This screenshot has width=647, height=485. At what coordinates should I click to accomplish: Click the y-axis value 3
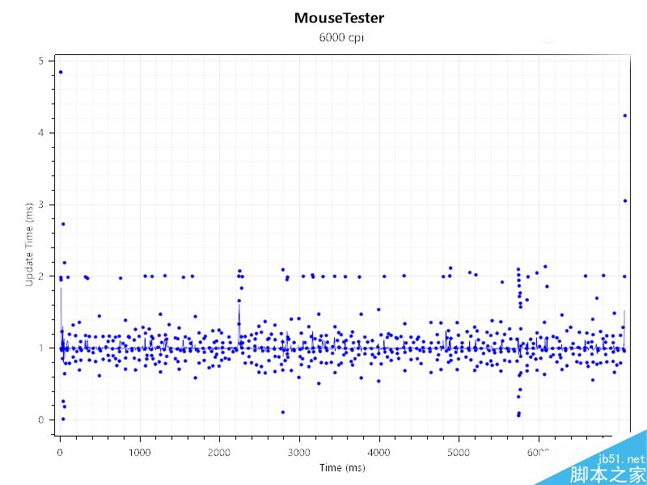[x=40, y=205]
